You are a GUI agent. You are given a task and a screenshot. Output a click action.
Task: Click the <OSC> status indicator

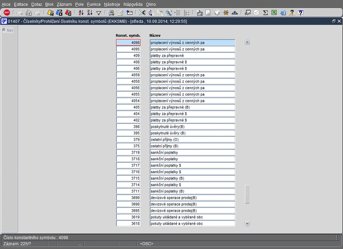pyautogui.click(x=147, y=243)
